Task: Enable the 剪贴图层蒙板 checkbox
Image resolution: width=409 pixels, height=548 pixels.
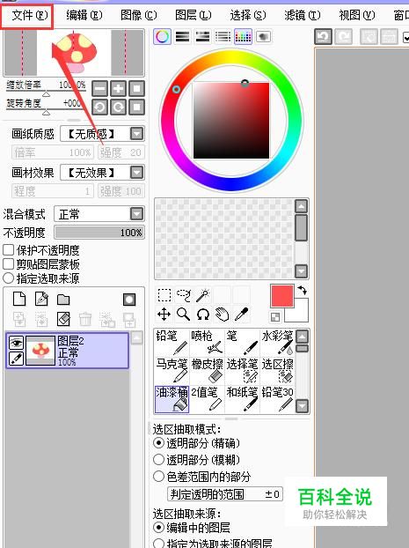Action: pos(9,263)
